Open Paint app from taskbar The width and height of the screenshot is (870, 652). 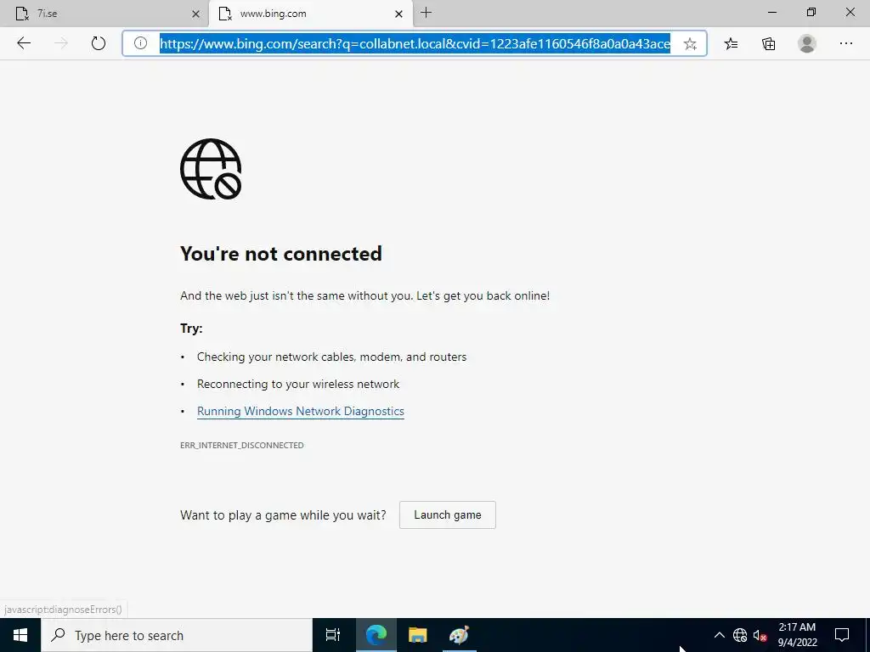pos(459,635)
